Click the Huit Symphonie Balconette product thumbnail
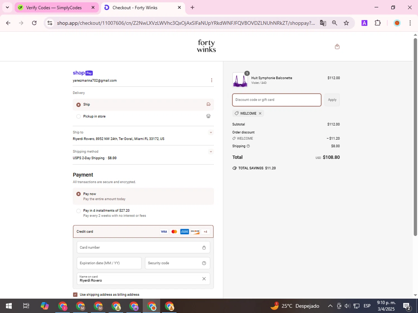This screenshot has height=313, width=418. click(x=240, y=80)
